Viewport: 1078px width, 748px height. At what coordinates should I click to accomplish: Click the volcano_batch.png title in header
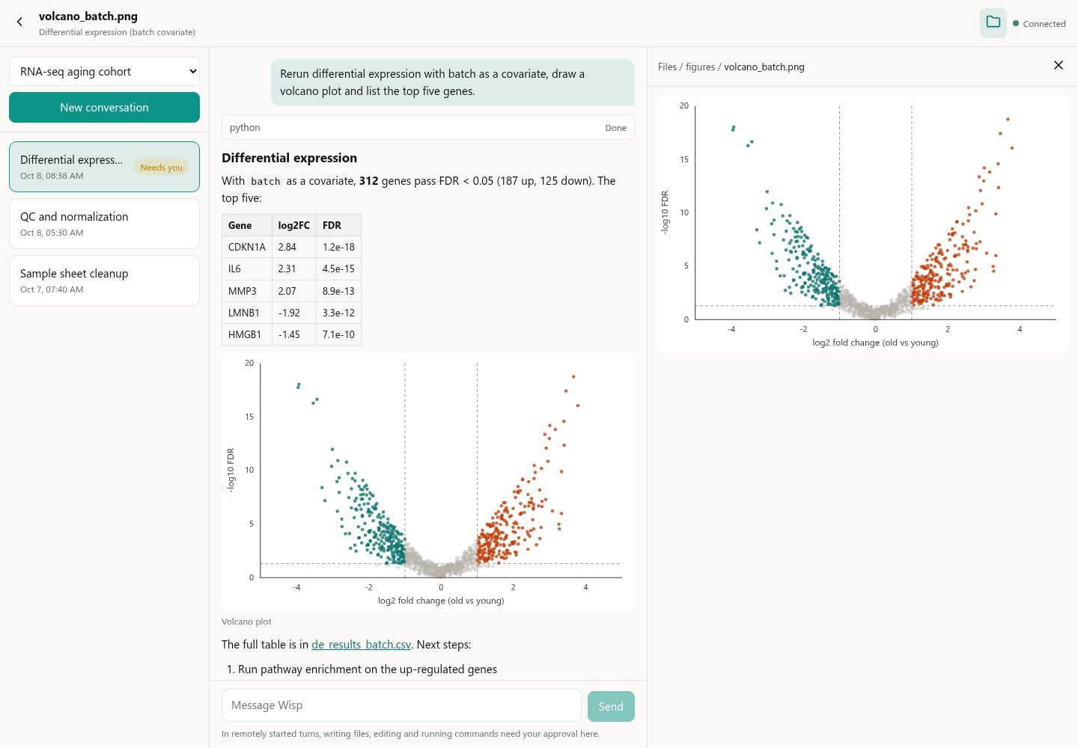pos(88,16)
